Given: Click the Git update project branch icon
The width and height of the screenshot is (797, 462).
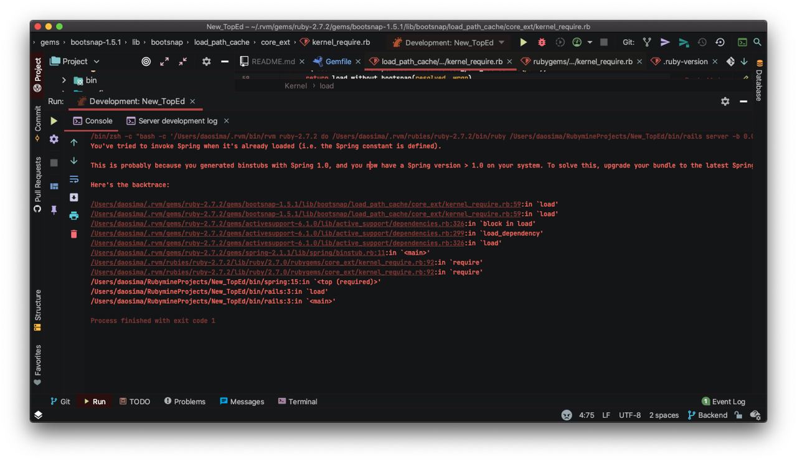Looking at the screenshot, I should click(x=647, y=42).
